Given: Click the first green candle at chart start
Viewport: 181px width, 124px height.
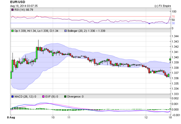Looking at the screenshot, I should [x=11, y=75].
